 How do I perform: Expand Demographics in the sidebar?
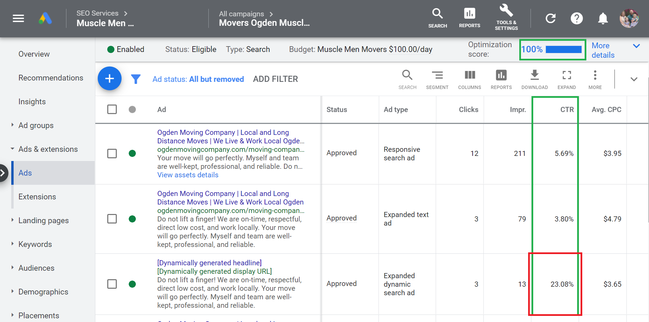(x=13, y=291)
